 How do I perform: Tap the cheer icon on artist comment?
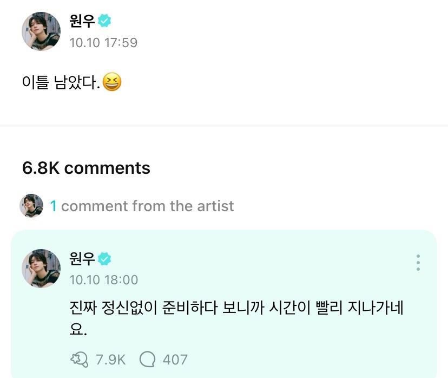pyautogui.click(x=79, y=360)
